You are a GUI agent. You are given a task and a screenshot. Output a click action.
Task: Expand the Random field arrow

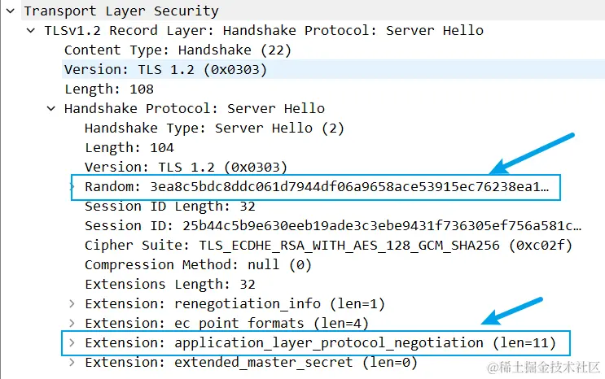[72, 187]
